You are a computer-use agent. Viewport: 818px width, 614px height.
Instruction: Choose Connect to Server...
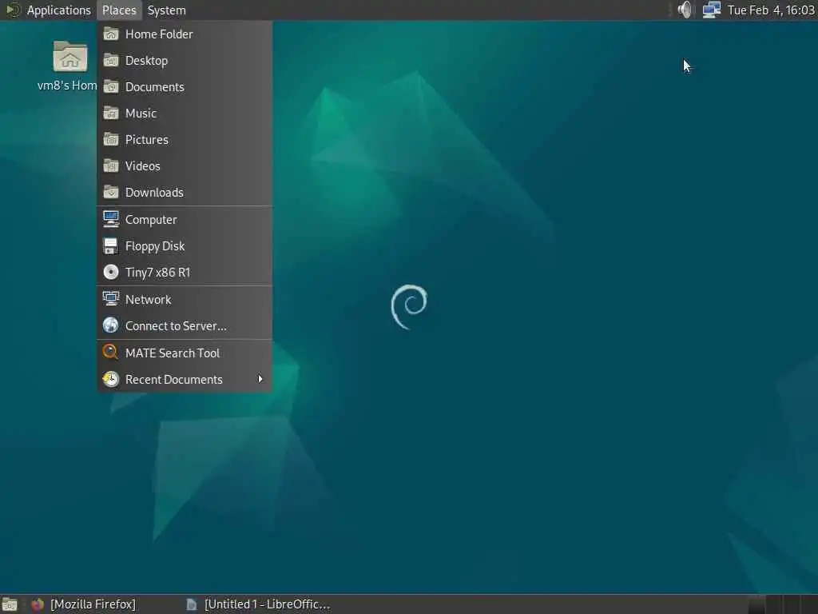185,326
